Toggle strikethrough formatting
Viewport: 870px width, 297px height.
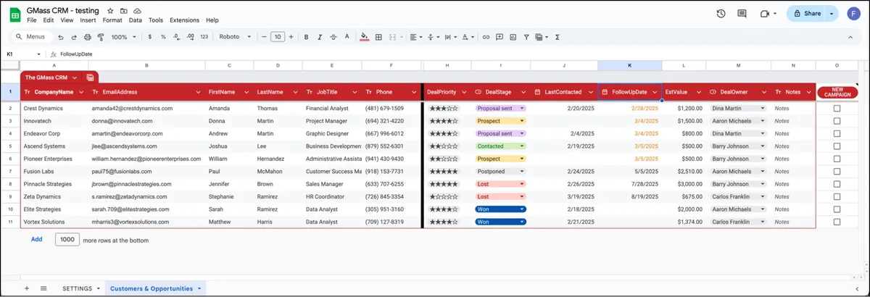click(333, 37)
